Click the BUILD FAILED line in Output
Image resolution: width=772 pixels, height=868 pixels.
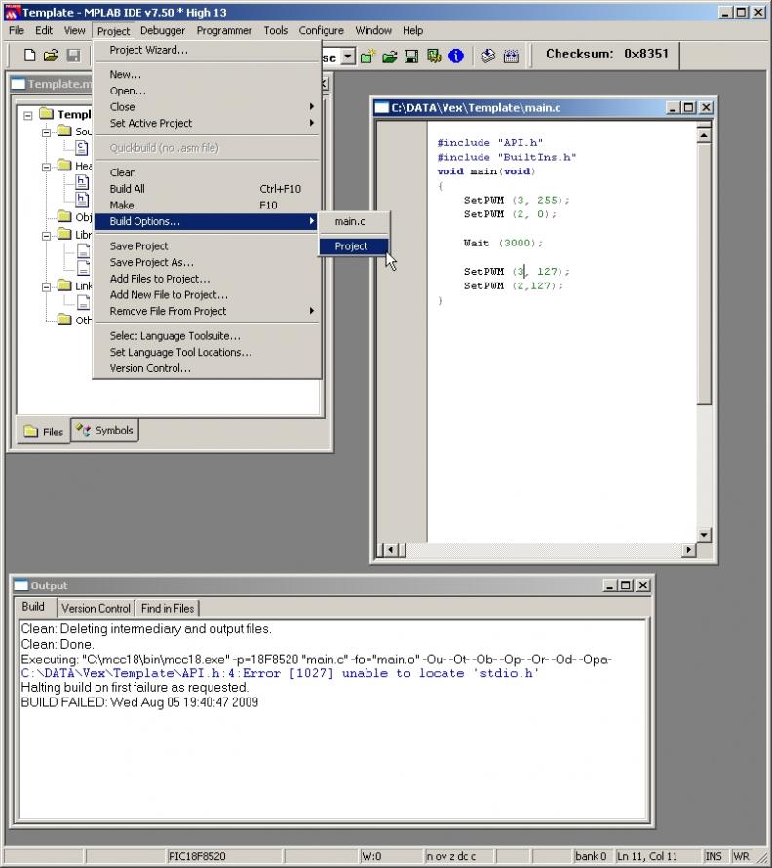139,702
